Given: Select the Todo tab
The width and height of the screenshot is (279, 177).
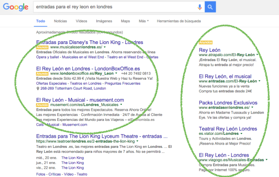Looking at the screenshot, I should (x=40, y=21).
